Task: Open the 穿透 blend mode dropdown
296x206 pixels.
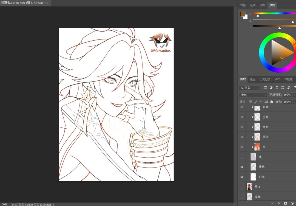Action: click(x=253, y=95)
